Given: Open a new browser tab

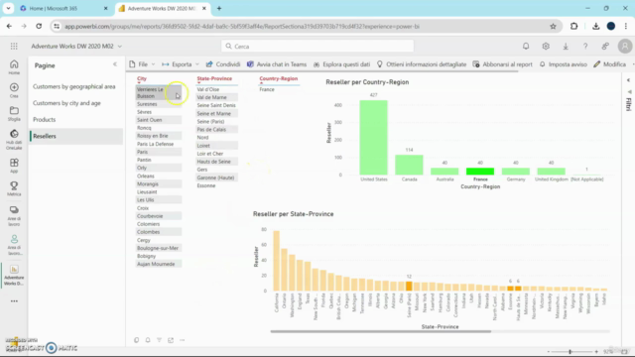Looking at the screenshot, I should pyautogui.click(x=219, y=8).
